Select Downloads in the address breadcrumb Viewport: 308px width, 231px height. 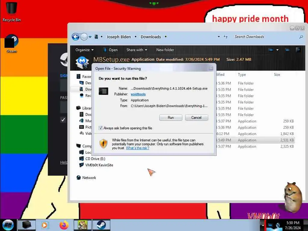coord(151,37)
